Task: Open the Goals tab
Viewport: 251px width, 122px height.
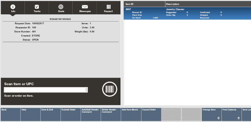Action: tap(61, 8)
